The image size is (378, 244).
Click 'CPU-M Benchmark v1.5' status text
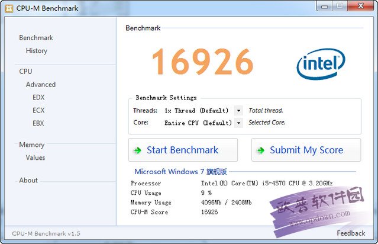click(46, 233)
